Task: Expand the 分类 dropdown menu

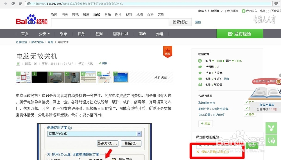Action: pos(44,34)
